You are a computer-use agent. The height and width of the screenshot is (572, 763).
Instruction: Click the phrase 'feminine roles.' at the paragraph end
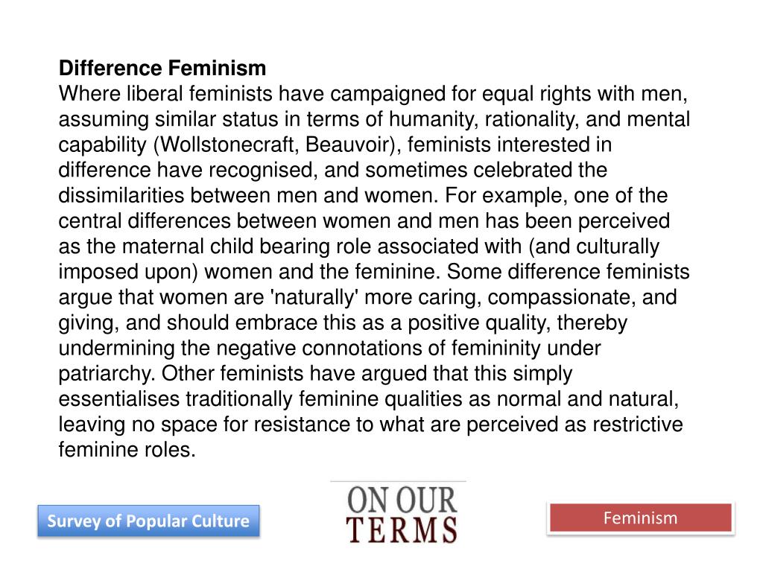[x=127, y=449]
